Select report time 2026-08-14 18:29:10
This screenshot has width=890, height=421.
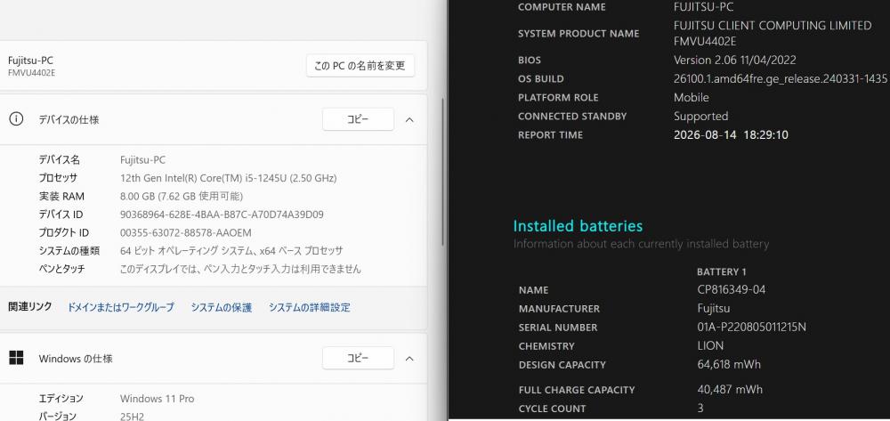[731, 135]
